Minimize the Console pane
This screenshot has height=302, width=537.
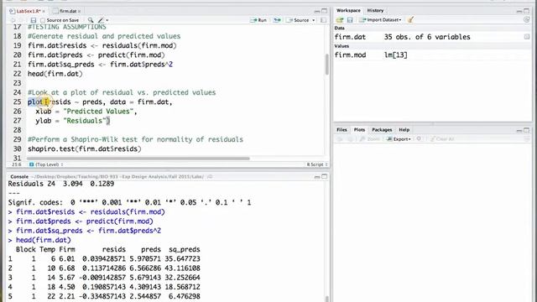tap(317, 177)
